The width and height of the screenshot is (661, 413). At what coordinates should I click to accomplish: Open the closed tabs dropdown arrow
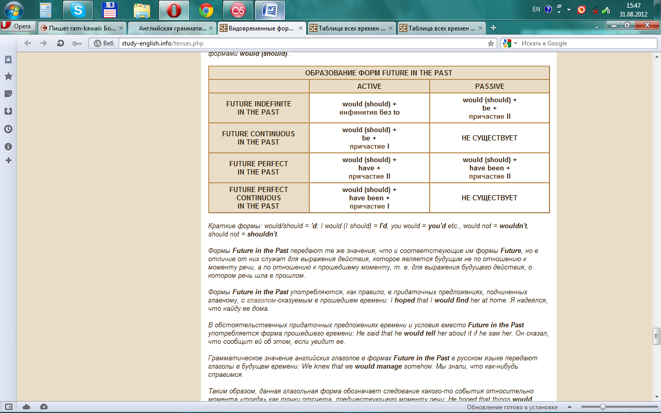tap(597, 27)
